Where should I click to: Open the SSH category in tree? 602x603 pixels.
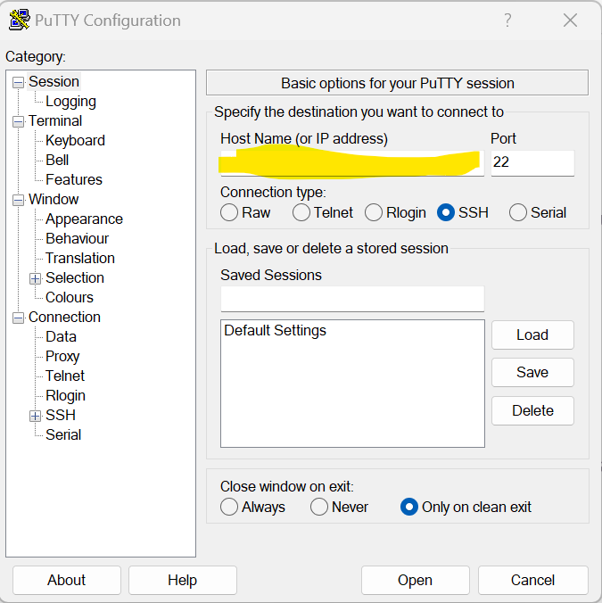tap(61, 415)
